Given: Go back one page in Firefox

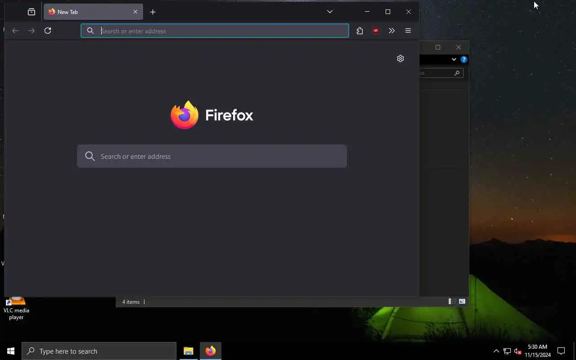Looking at the screenshot, I should click(15, 31).
